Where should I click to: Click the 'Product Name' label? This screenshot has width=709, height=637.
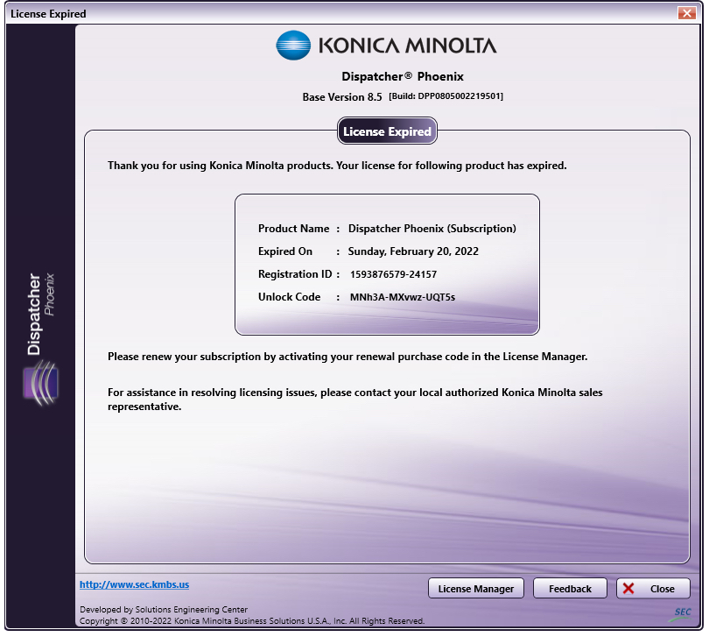click(293, 229)
